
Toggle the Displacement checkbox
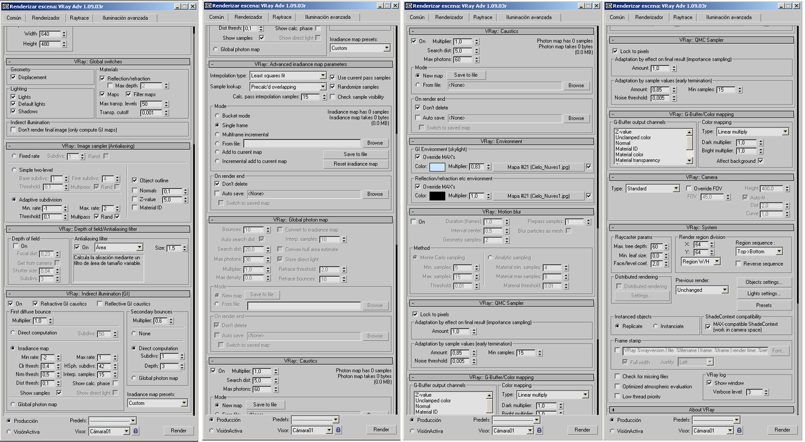[x=13, y=77]
